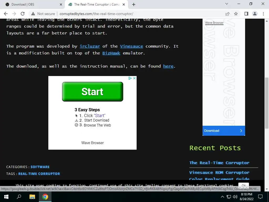
Task: Open the tab search chevron
Action: pyautogui.click(x=227, y=4)
